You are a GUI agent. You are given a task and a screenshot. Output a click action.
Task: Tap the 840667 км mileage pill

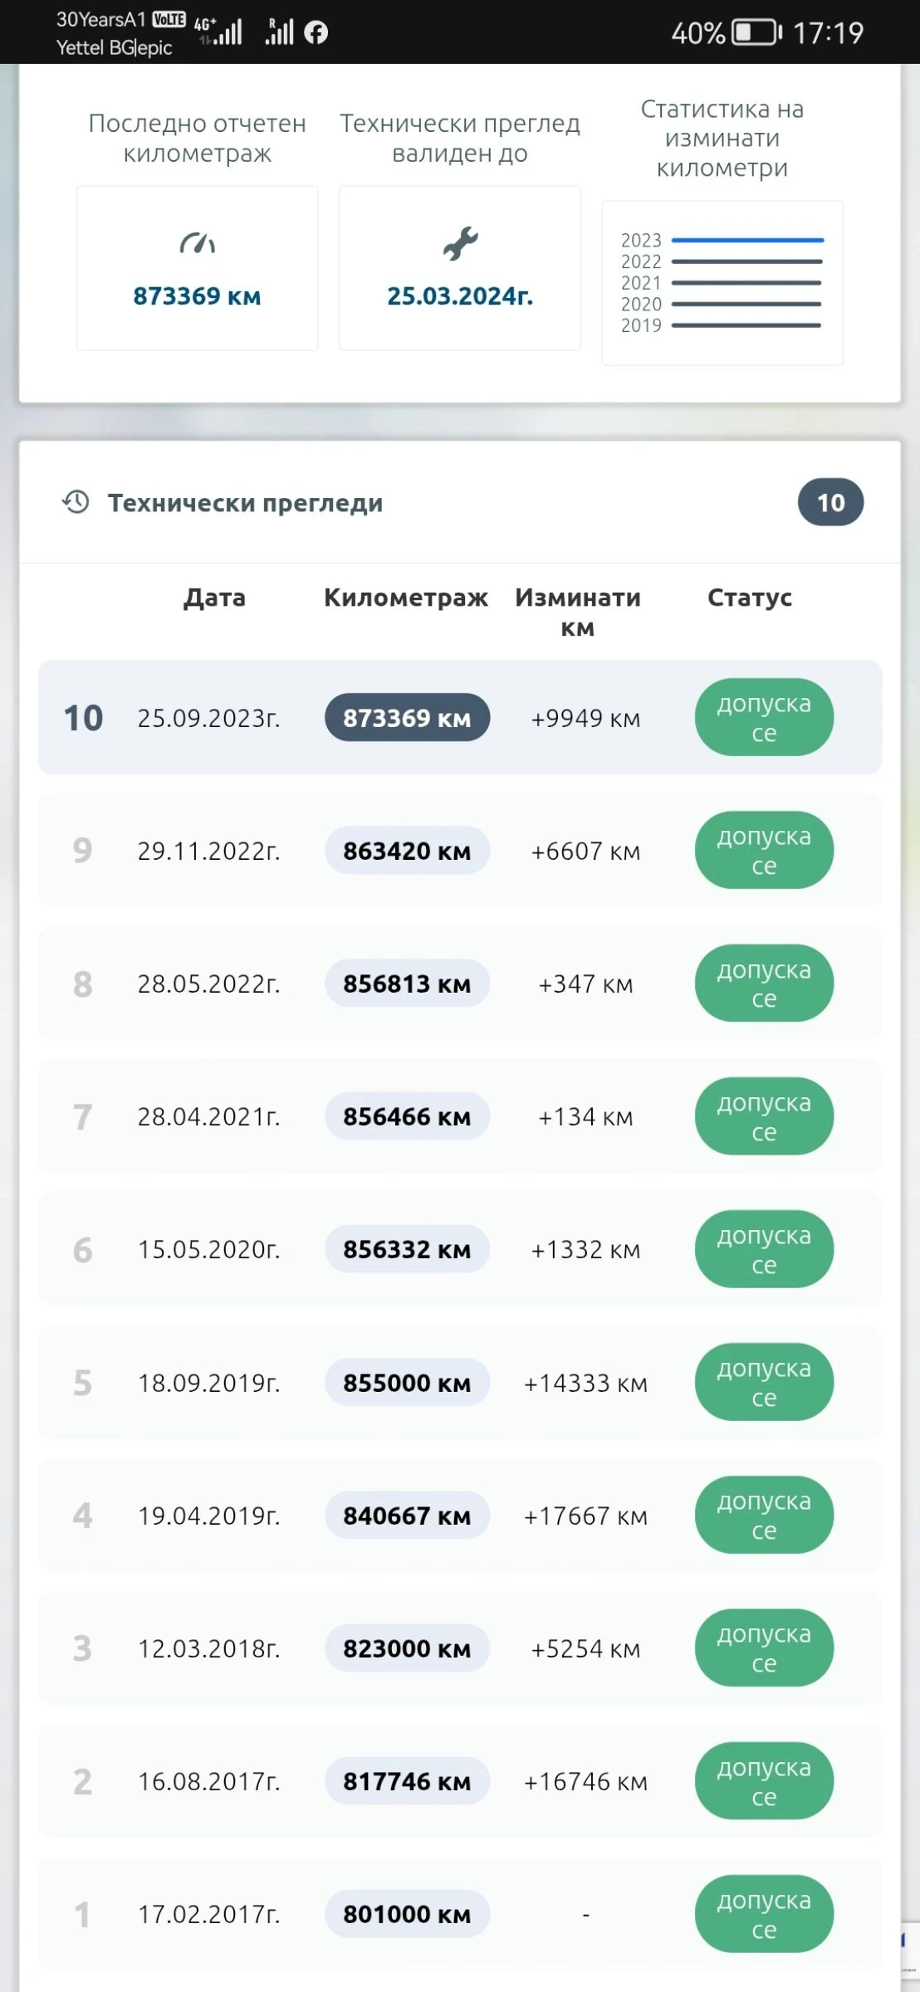tap(407, 1516)
